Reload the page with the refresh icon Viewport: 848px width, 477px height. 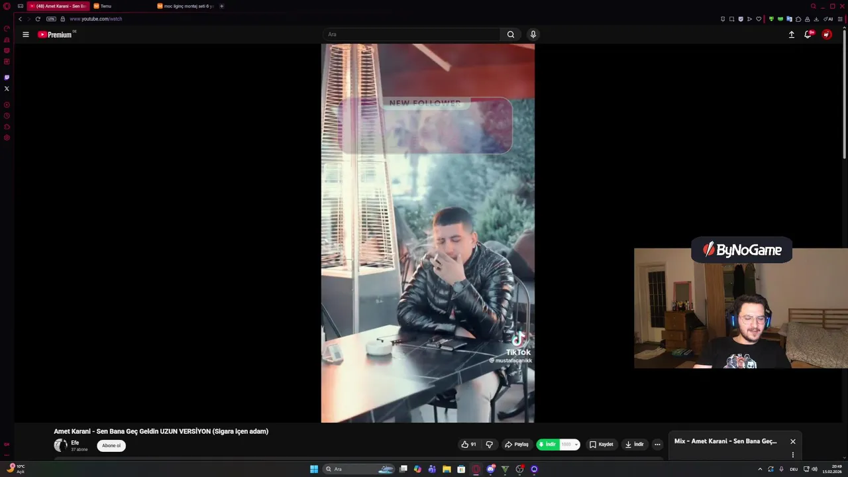tap(38, 19)
